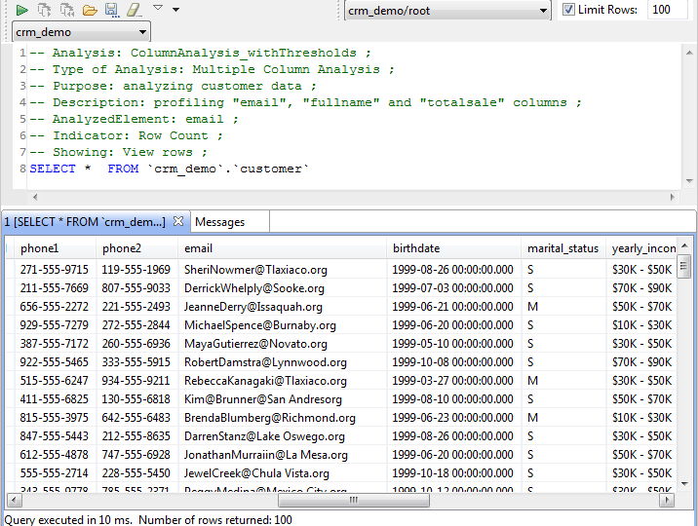Click the email column header
The height and width of the screenshot is (526, 698).
click(198, 248)
